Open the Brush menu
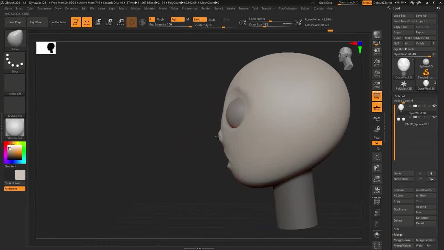 click(x=19, y=8)
